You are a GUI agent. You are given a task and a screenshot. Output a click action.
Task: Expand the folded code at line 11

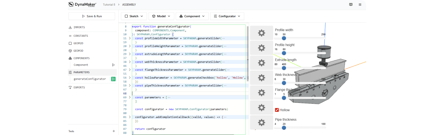tap(130, 38)
